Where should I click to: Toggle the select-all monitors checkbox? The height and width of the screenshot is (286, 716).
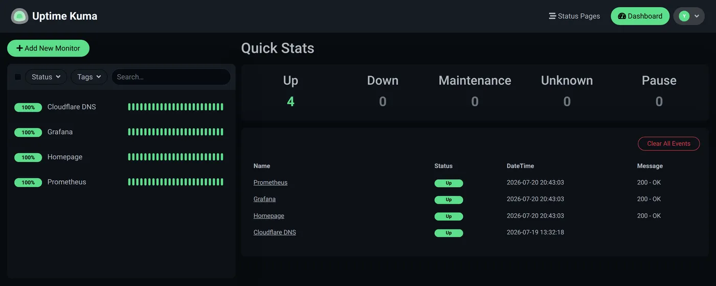[18, 77]
